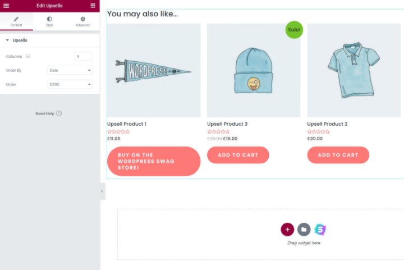The image size is (404, 270).
Task: Click the Columns number input field
Action: (84, 57)
